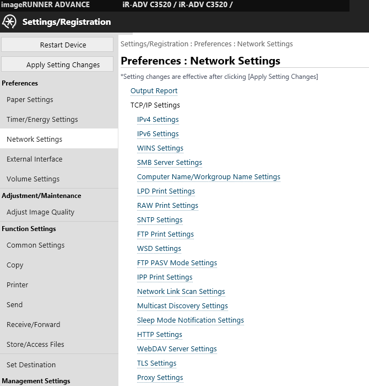Open Computer Name/Workgroup Name Settings

pos(209,177)
